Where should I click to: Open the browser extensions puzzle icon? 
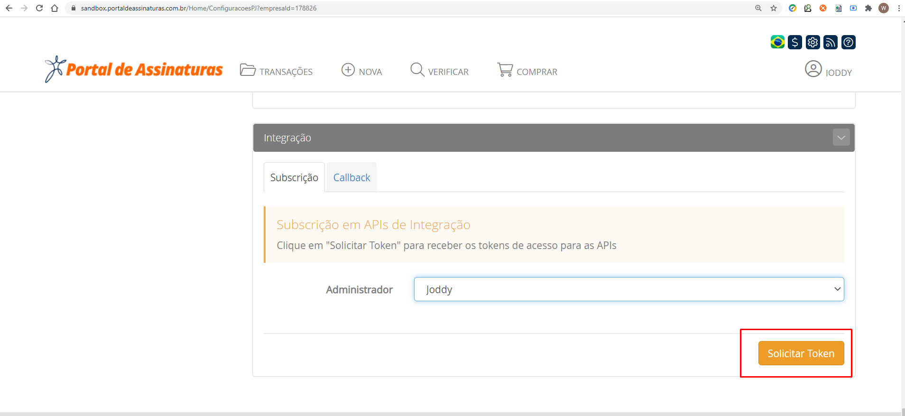tap(868, 8)
